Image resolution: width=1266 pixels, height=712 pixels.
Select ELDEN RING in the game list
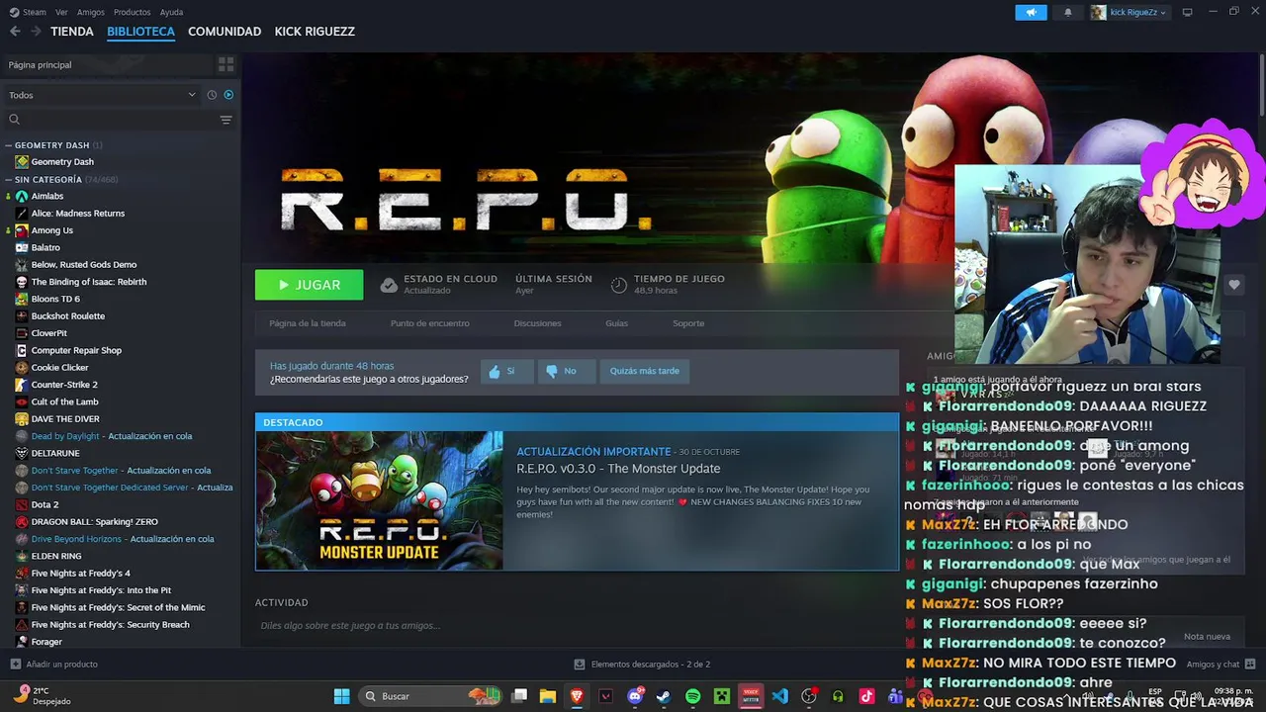pos(56,556)
